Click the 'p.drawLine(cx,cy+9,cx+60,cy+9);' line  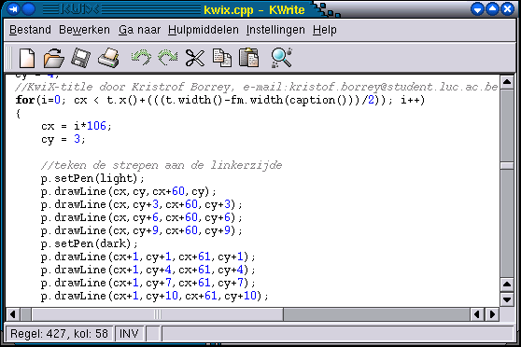[142, 230]
